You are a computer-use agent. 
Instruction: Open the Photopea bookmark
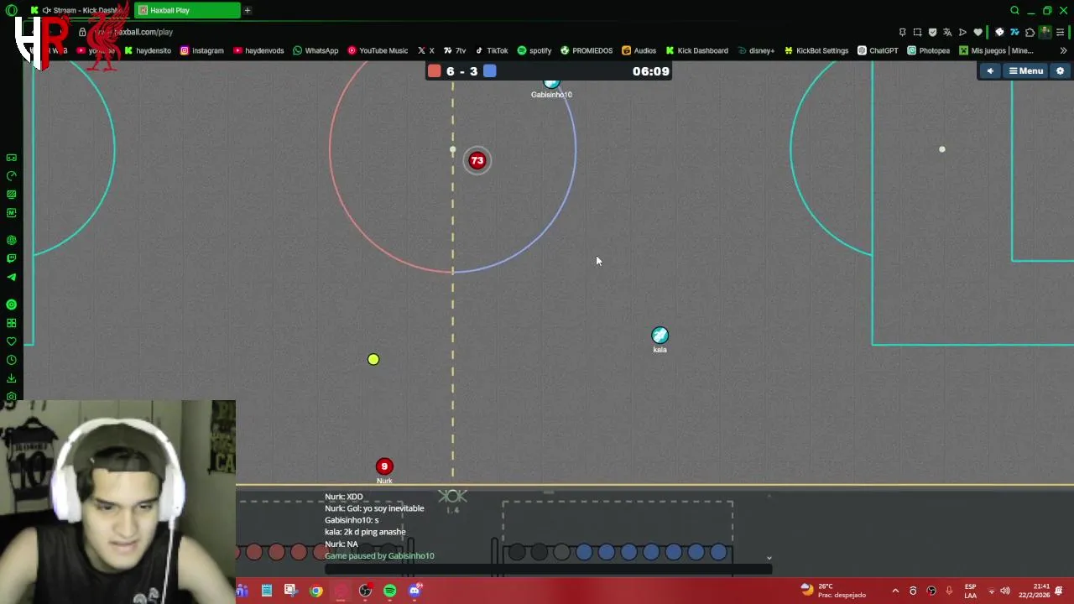coord(929,50)
